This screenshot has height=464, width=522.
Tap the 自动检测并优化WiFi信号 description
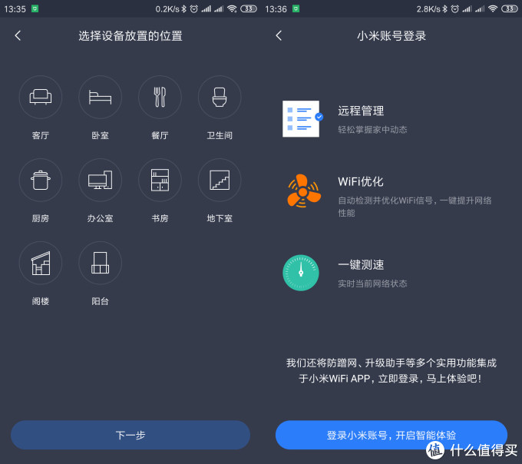click(415, 207)
